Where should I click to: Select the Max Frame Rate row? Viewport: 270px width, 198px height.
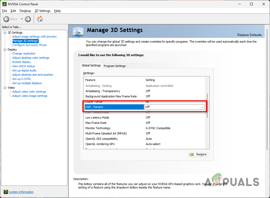[x=145, y=123]
